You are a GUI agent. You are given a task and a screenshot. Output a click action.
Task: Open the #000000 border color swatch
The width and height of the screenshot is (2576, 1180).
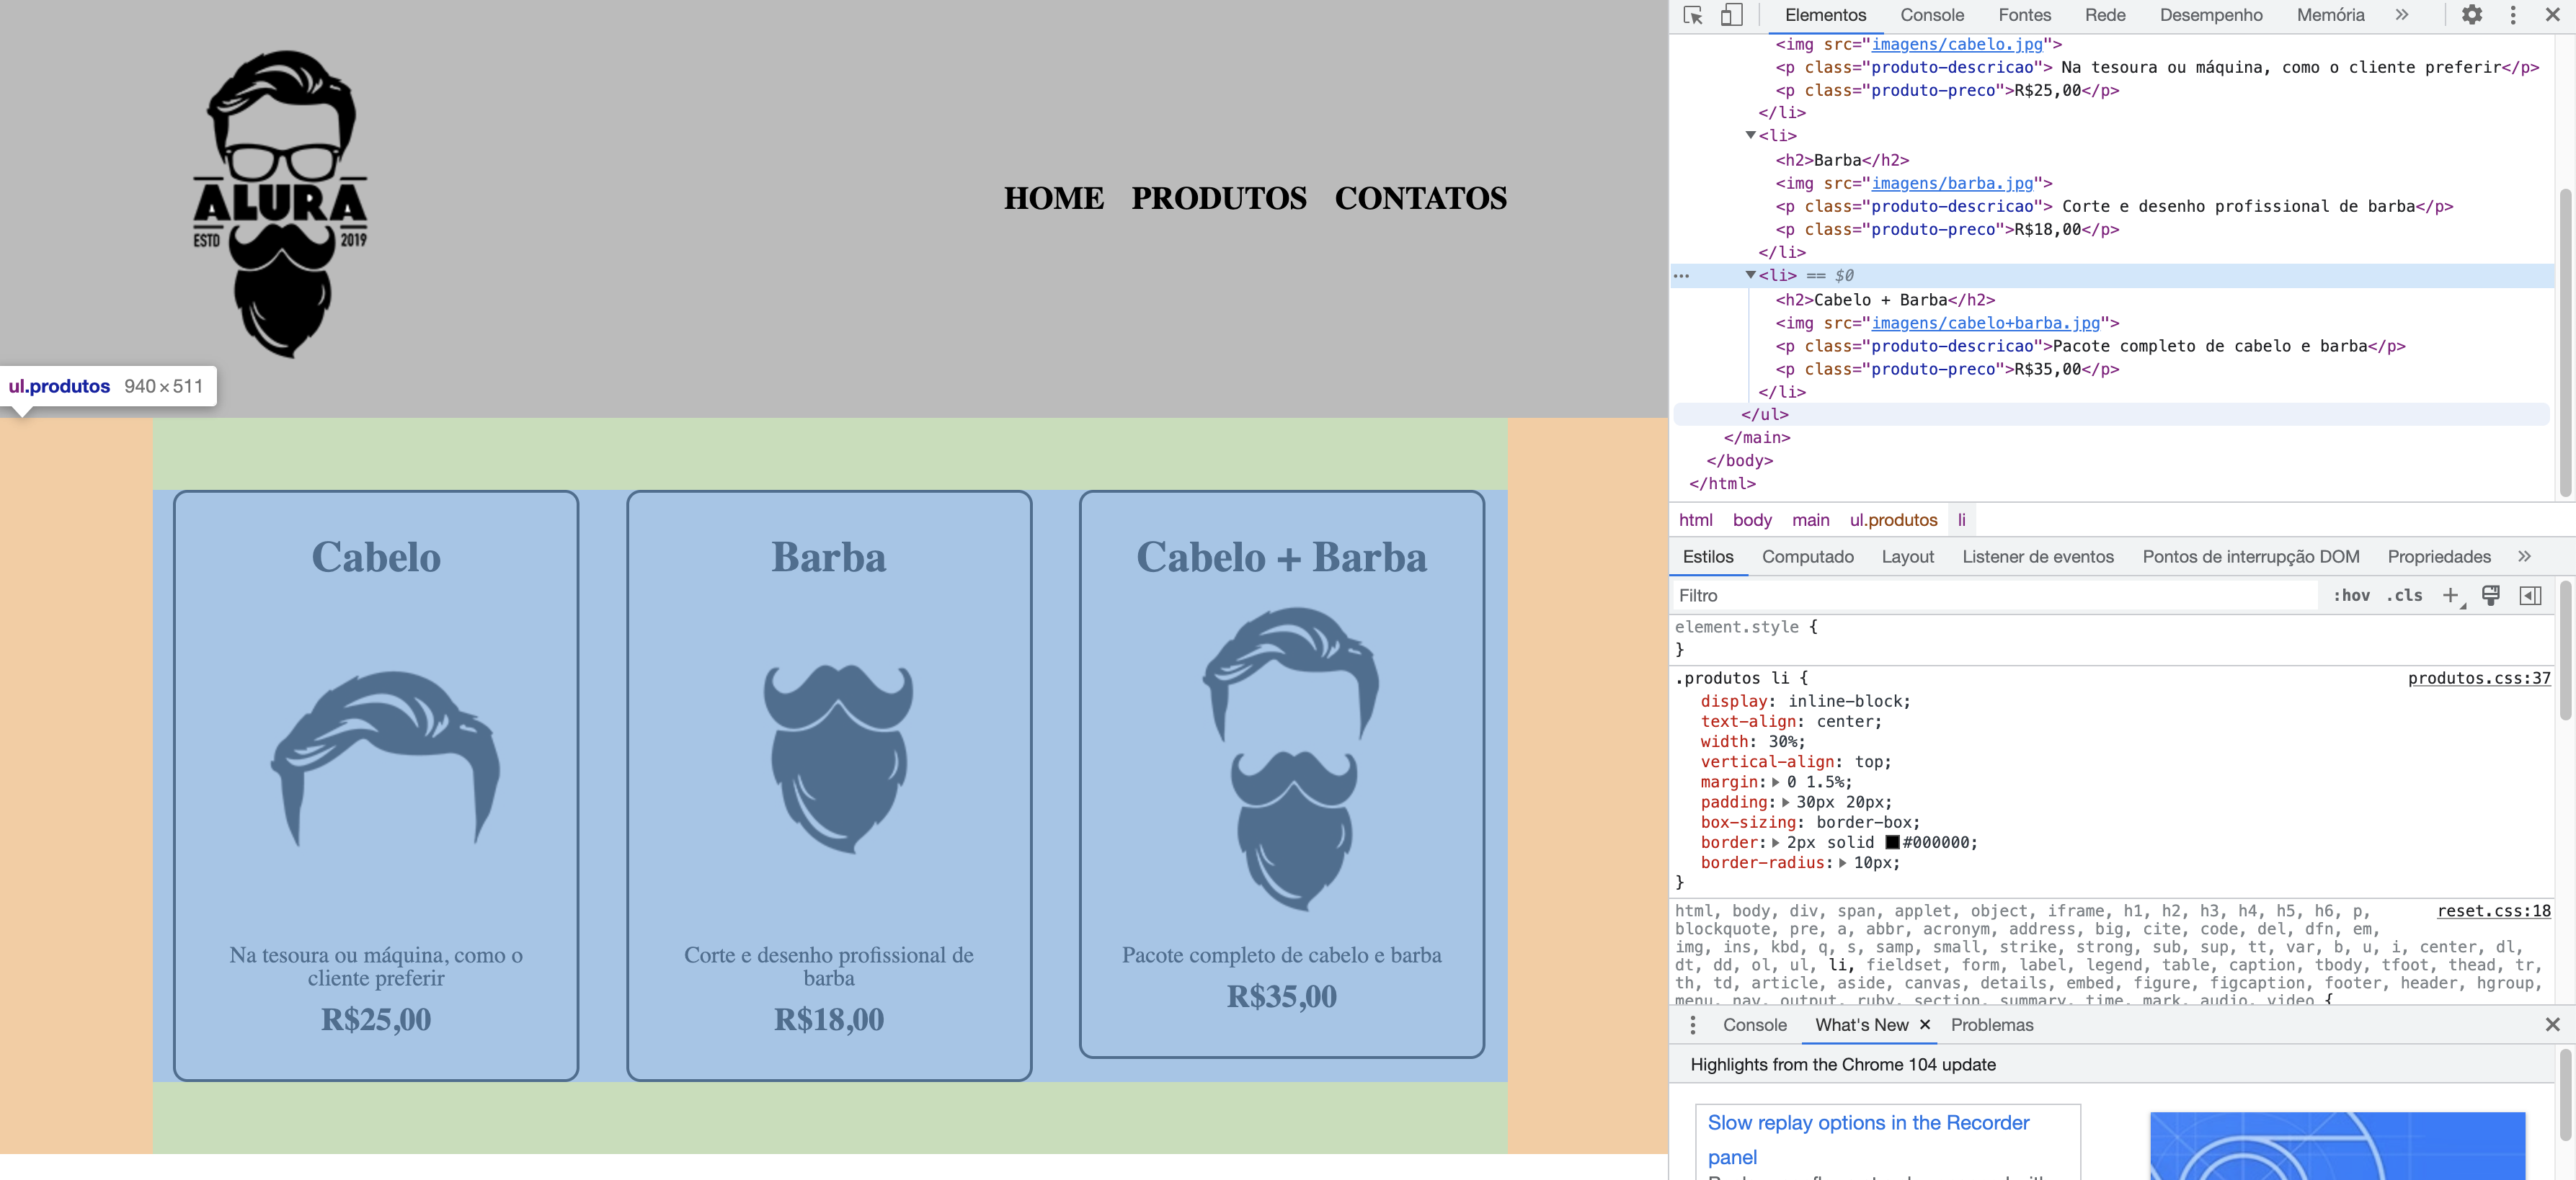1892,844
